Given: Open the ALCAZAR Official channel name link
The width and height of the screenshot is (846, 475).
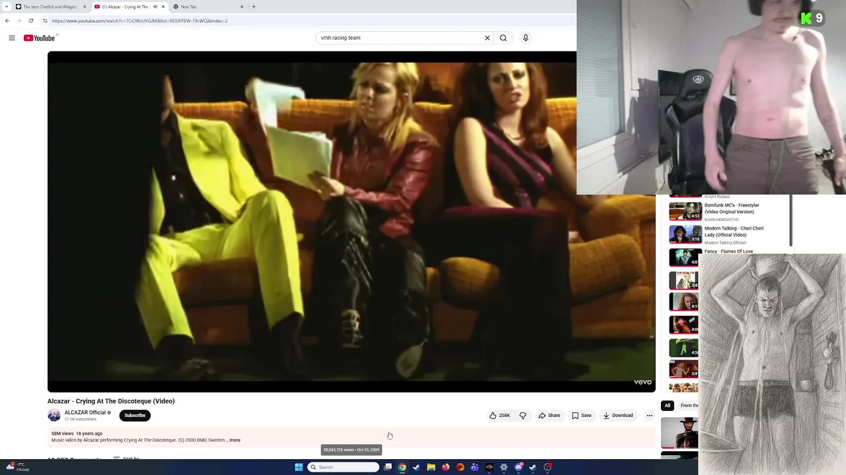Looking at the screenshot, I should 85,412.
